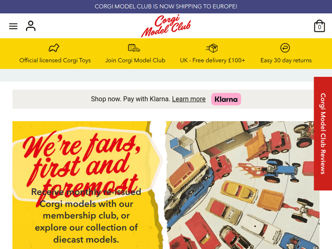Open the shopping bag cart icon

pyautogui.click(x=319, y=26)
